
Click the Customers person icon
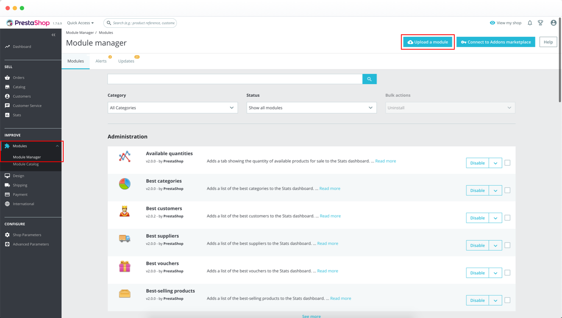coord(7,96)
